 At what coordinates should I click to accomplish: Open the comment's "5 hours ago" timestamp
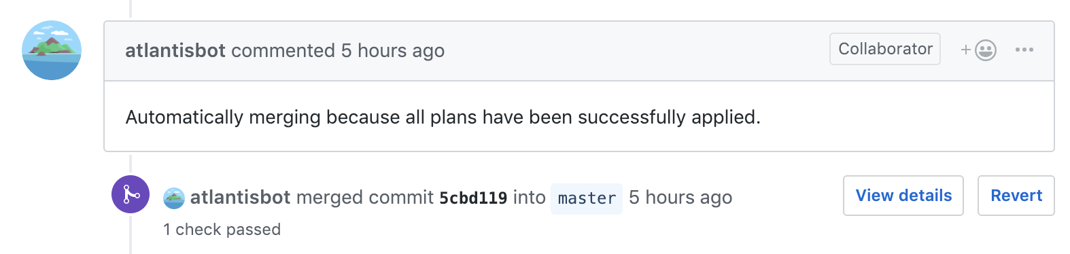393,50
